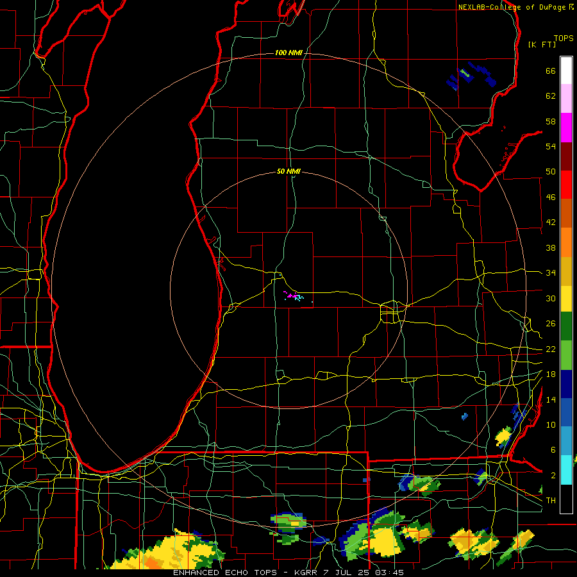Click the NEXLAB-College of DuPage credit text
Image resolution: width=577 pixels, height=577 pixels.
tap(512, 7)
